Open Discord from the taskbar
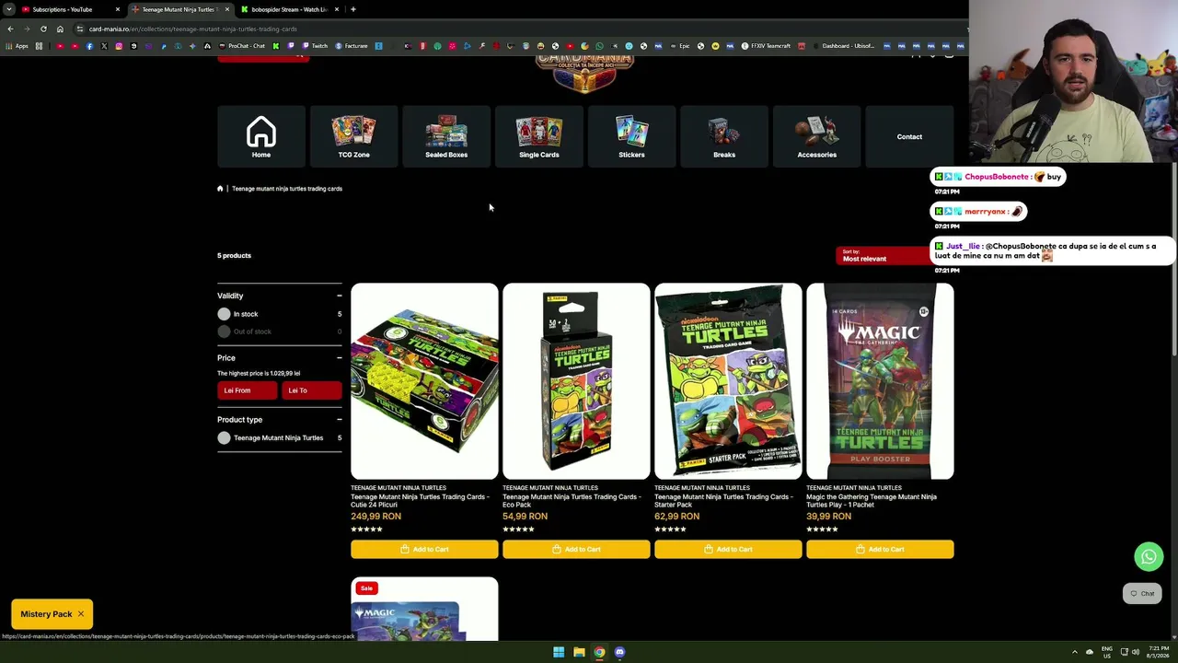The image size is (1178, 663). 619,652
